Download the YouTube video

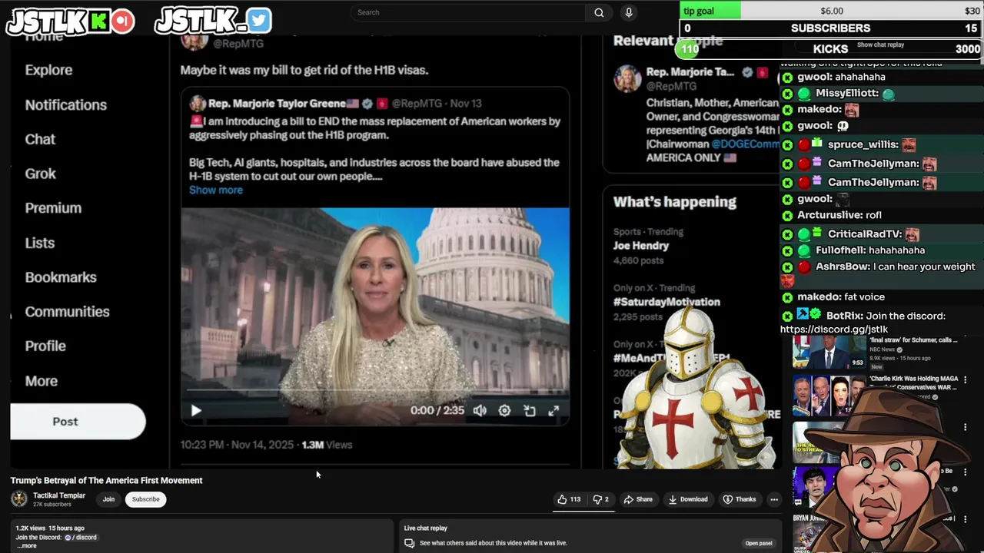pyautogui.click(x=688, y=499)
